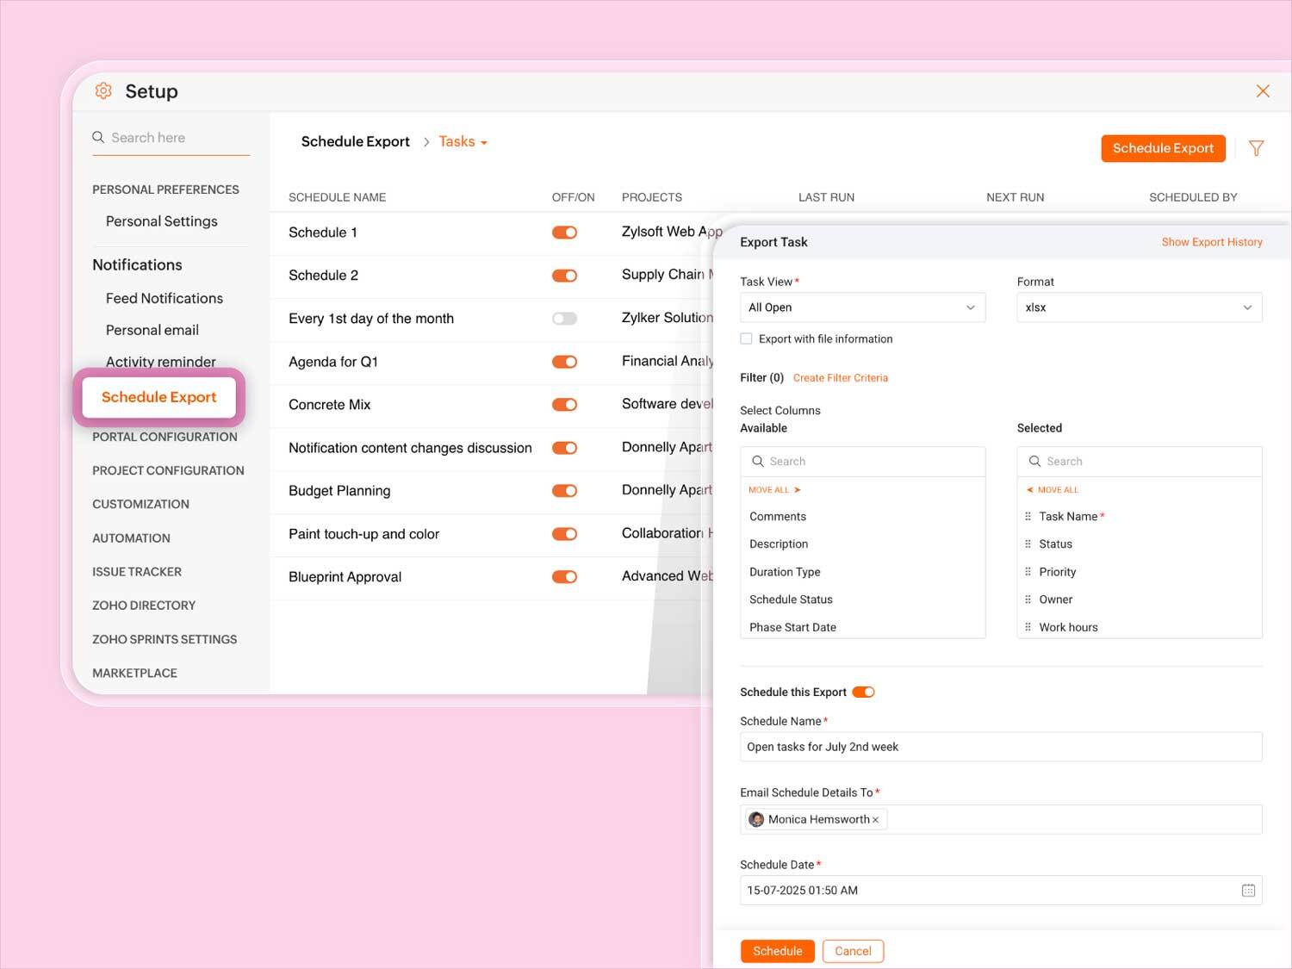This screenshot has height=969, width=1292.
Task: Select Description in Available columns
Action: coord(779,544)
